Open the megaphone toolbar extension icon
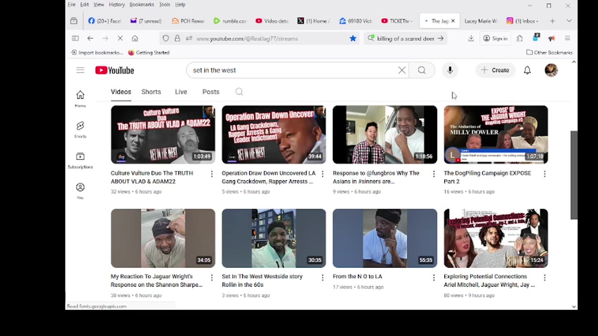Screen dimensions: 598x336 (x=552, y=38)
